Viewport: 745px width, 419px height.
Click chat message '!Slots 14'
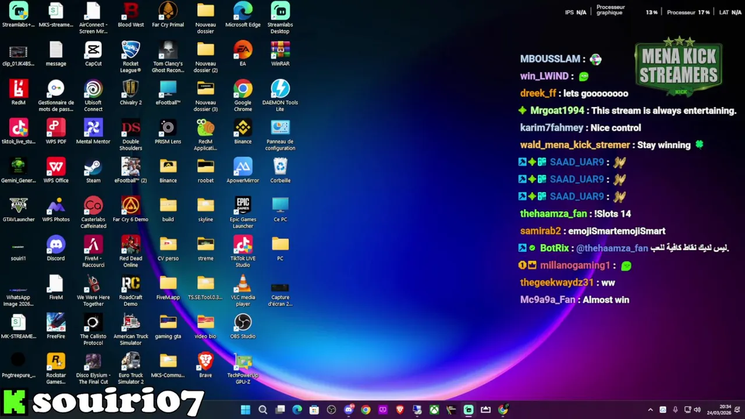tap(612, 214)
